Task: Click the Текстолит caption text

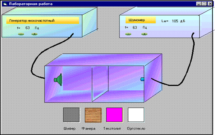Action: coord(112,129)
